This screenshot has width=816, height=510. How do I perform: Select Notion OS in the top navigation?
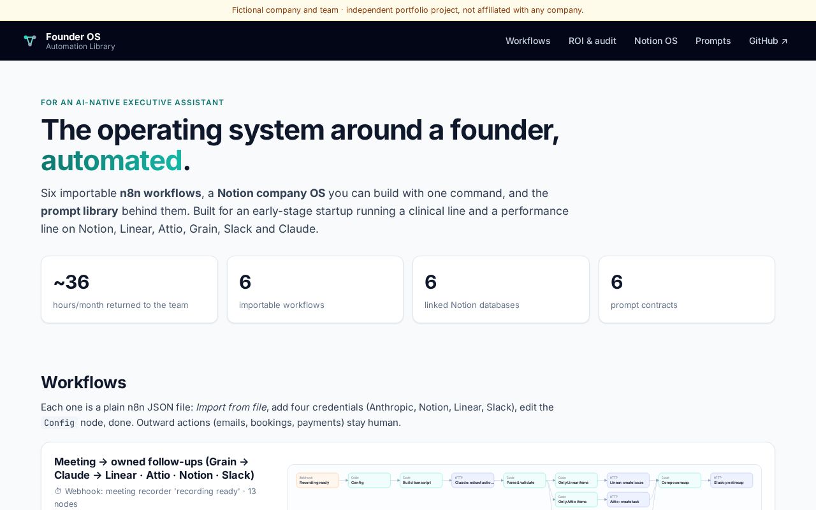(x=656, y=41)
